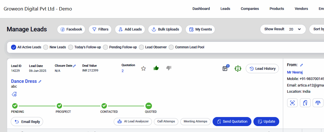Screen dimensions: 324x132
Task: Go to the Products menu
Action: (277, 9)
